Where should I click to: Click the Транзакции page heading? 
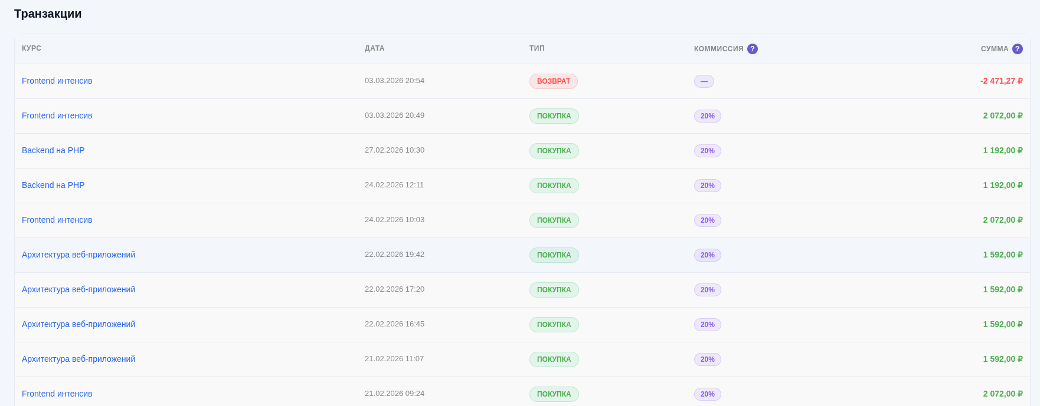[48, 14]
